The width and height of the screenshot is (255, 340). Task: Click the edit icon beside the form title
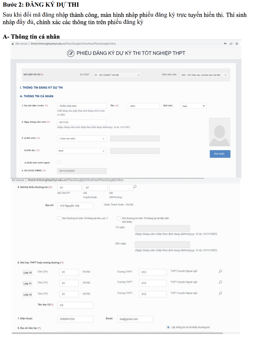(x=71, y=53)
